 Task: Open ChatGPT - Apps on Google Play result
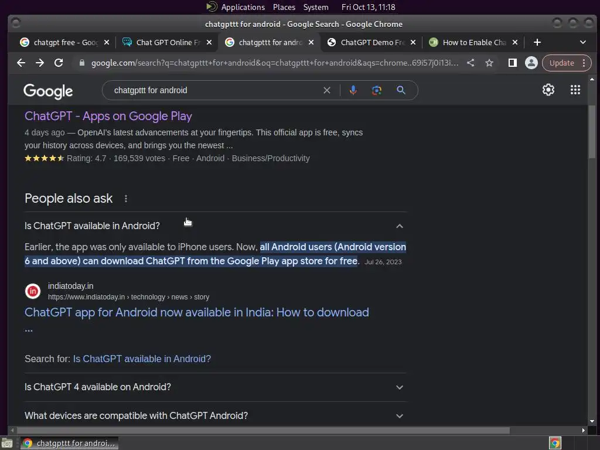click(108, 116)
